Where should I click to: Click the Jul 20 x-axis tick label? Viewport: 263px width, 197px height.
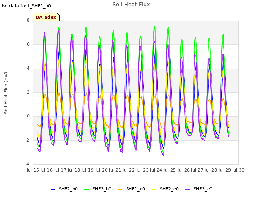(x=102, y=170)
